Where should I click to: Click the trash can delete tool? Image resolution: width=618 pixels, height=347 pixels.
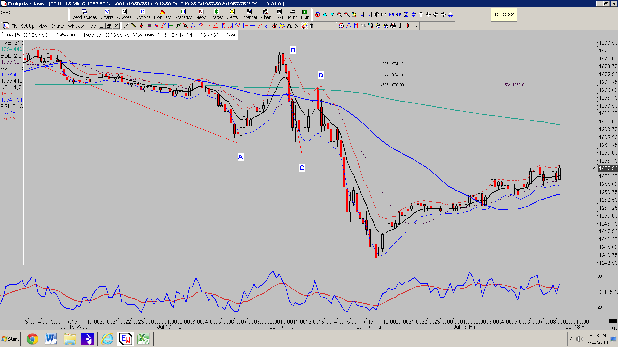[311, 26]
